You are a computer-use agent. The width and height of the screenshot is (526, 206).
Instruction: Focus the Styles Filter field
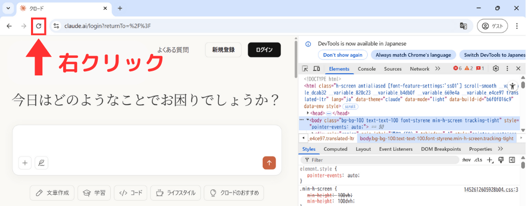pyautogui.click(x=380, y=160)
